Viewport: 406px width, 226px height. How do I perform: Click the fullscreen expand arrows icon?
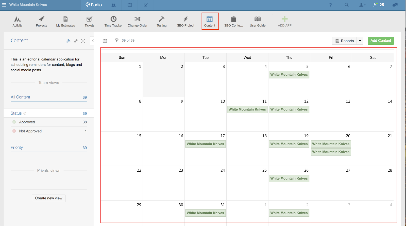83,41
